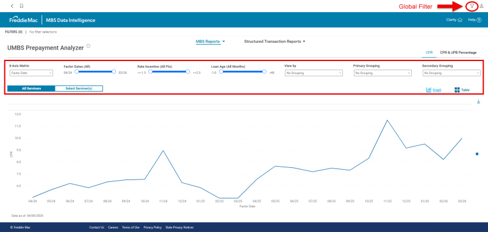Image resolution: width=488 pixels, height=232 pixels.
Task: Open the Privacy Policy link
Action: pos(152,227)
